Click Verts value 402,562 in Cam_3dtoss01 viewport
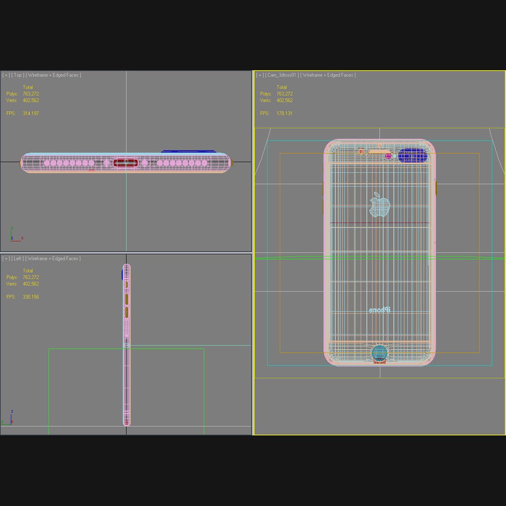Viewport: 506px width, 506px height. 285,100
